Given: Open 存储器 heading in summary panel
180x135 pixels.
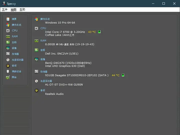Looking at the screenshot, I should point(44,72).
